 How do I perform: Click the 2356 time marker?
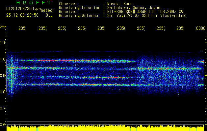coord(121,28)
